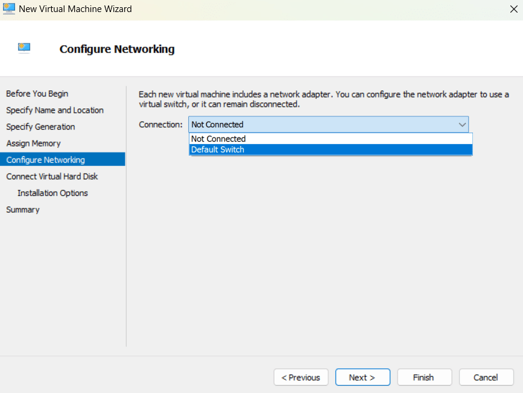This screenshot has height=393, width=523.
Task: View the Summary step
Action: [x=23, y=210]
